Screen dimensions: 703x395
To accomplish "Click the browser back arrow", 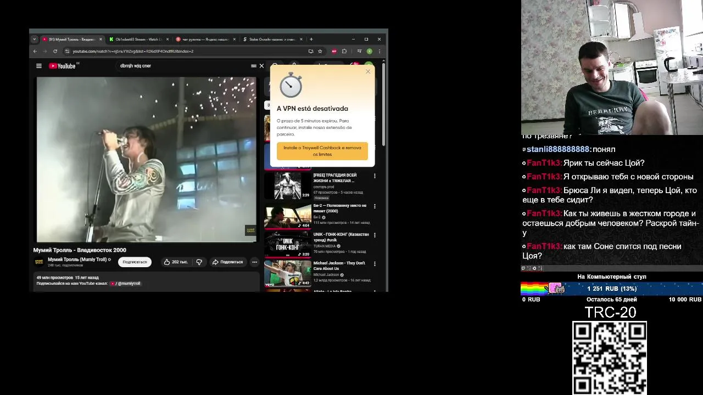I will [35, 51].
